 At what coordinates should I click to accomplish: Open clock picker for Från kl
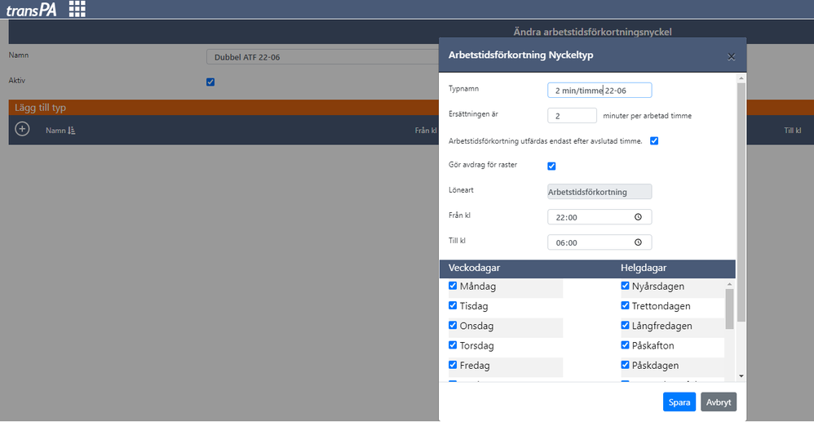tap(638, 218)
